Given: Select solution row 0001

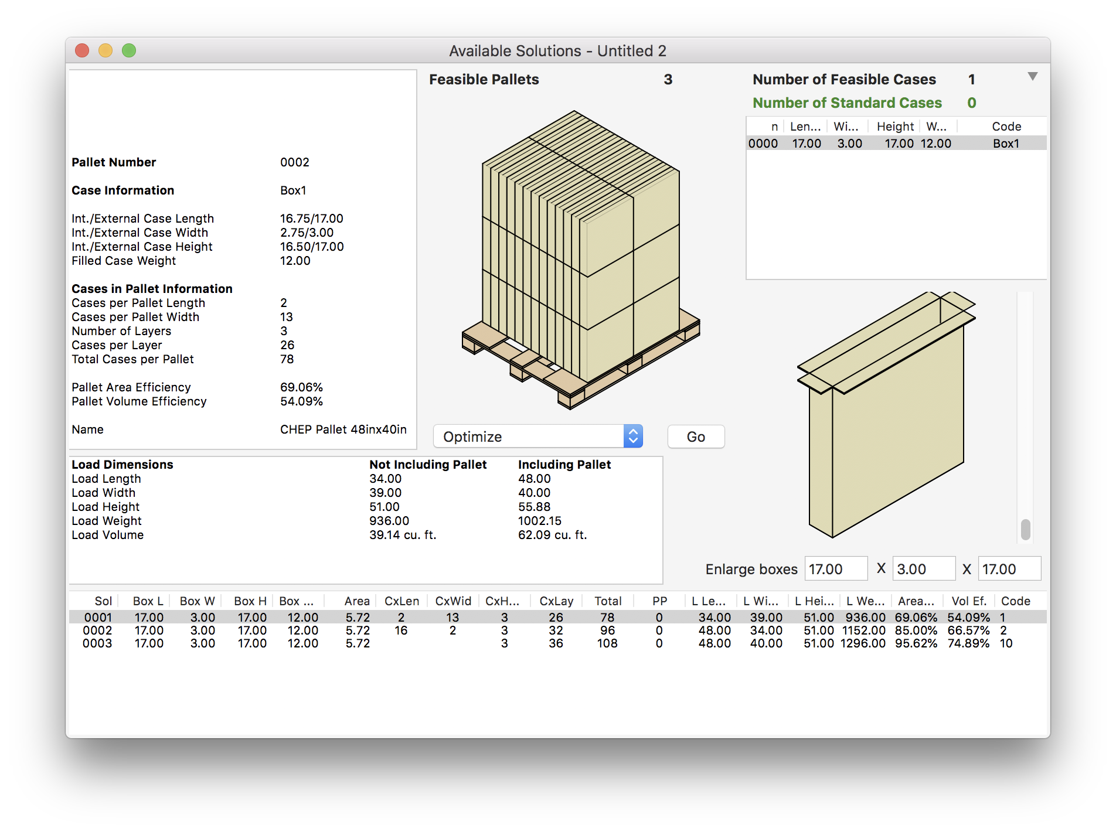Looking at the screenshot, I should pyautogui.click(x=557, y=617).
